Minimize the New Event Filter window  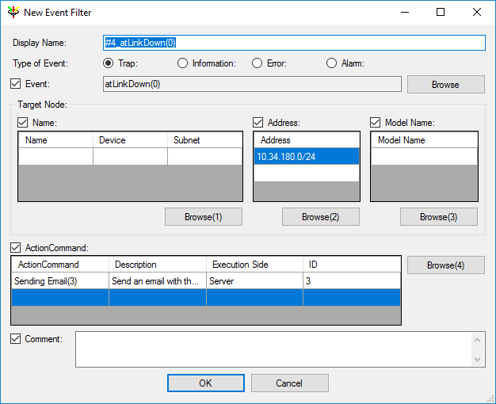405,13
